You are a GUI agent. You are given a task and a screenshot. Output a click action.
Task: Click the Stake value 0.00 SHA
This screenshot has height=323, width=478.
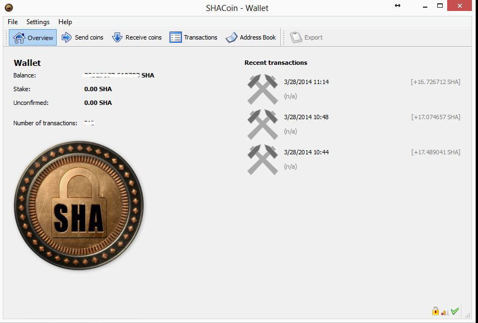tap(98, 89)
